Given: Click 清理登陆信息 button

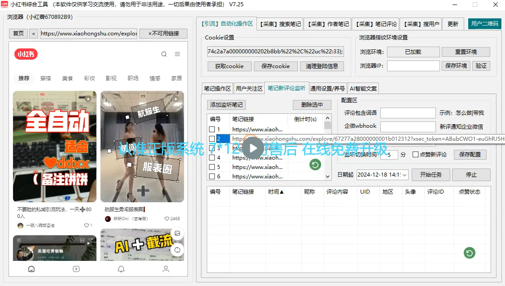Looking at the screenshot, I should (x=322, y=66).
